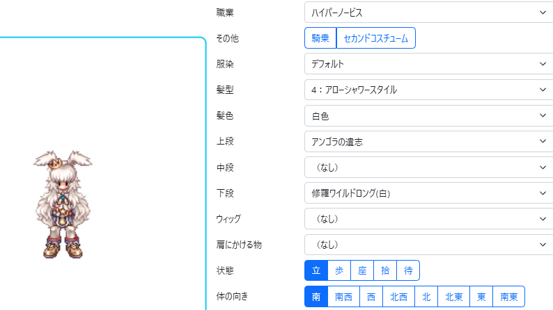This screenshot has height=310, width=553.
Task: Open the 肩にかける物 dropdown
Action: (428, 245)
